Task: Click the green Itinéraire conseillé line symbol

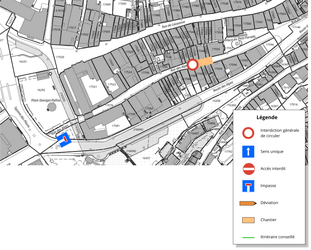Action: [248, 237]
